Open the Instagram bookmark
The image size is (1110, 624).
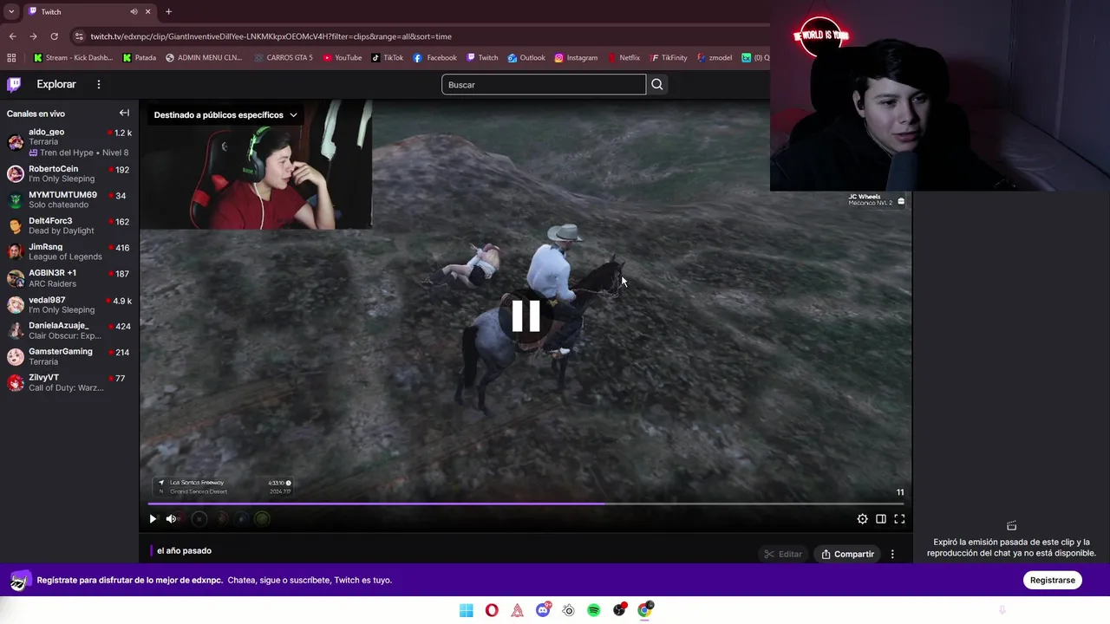pos(576,58)
